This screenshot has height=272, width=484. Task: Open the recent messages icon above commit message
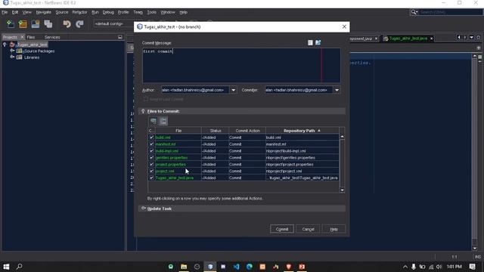pos(310,42)
